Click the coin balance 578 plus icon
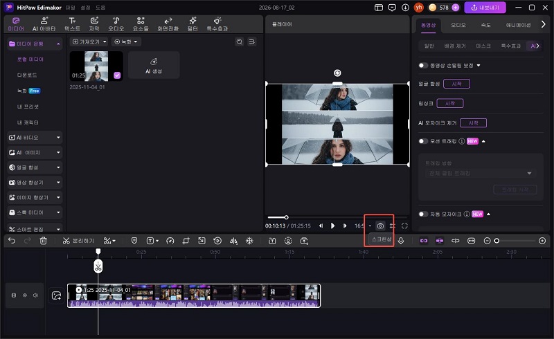Image resolution: width=554 pixels, height=339 pixels. 456,8
